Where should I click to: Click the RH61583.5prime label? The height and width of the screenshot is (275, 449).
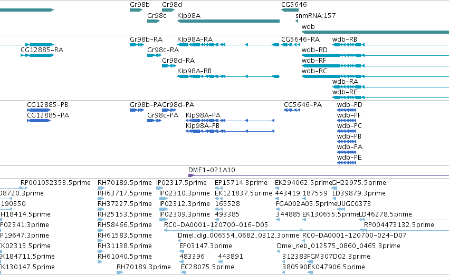(x=125, y=235)
